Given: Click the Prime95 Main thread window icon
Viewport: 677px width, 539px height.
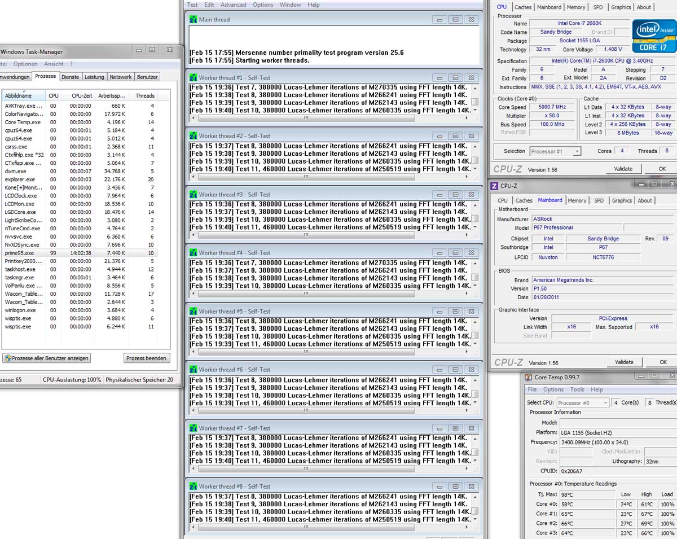Looking at the screenshot, I should tap(194, 19).
